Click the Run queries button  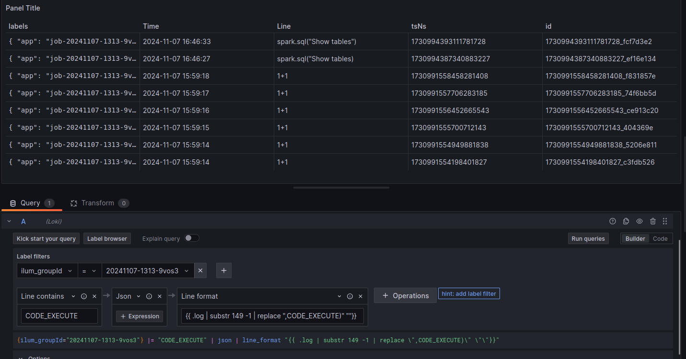(x=588, y=238)
